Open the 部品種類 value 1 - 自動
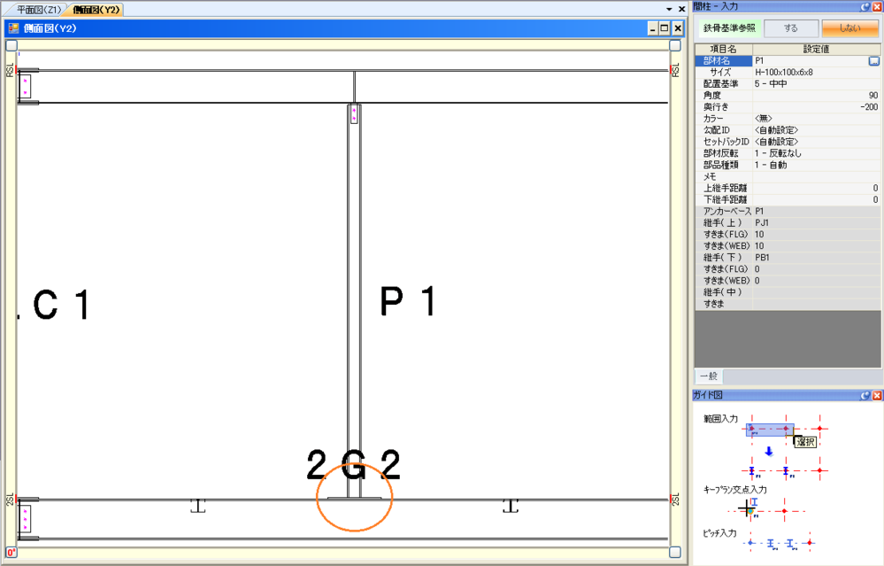This screenshot has height=566, width=884. [x=817, y=166]
